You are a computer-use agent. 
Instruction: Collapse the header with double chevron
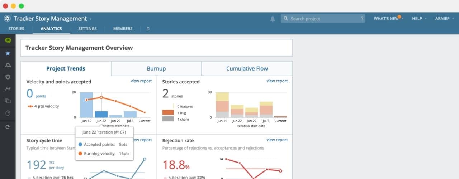coord(148,29)
